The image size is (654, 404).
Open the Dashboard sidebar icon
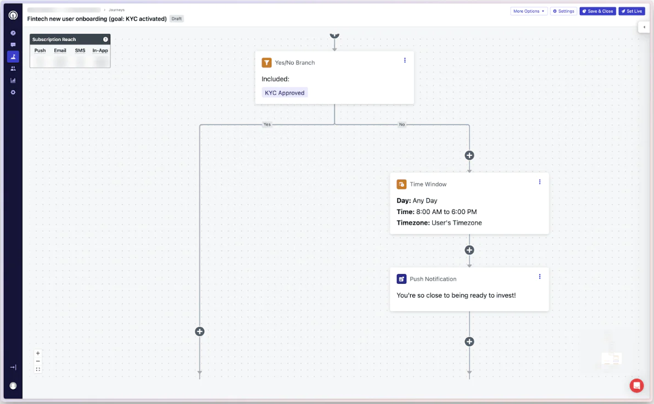click(13, 32)
